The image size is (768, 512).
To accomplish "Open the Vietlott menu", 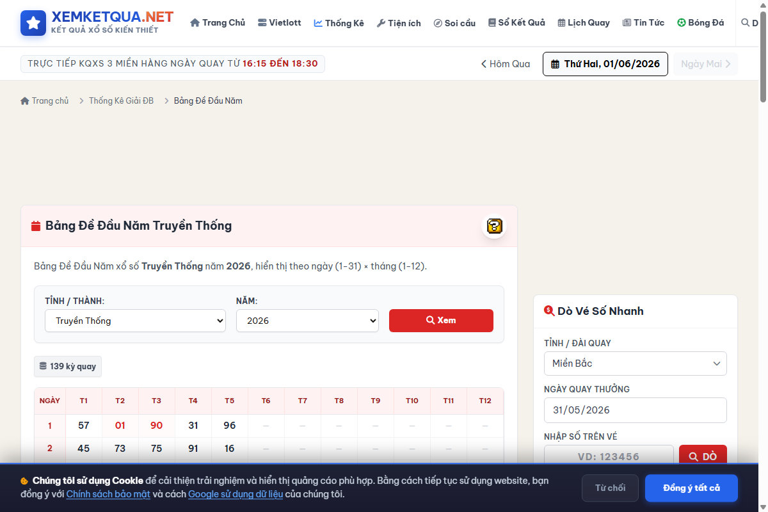I will tap(279, 22).
